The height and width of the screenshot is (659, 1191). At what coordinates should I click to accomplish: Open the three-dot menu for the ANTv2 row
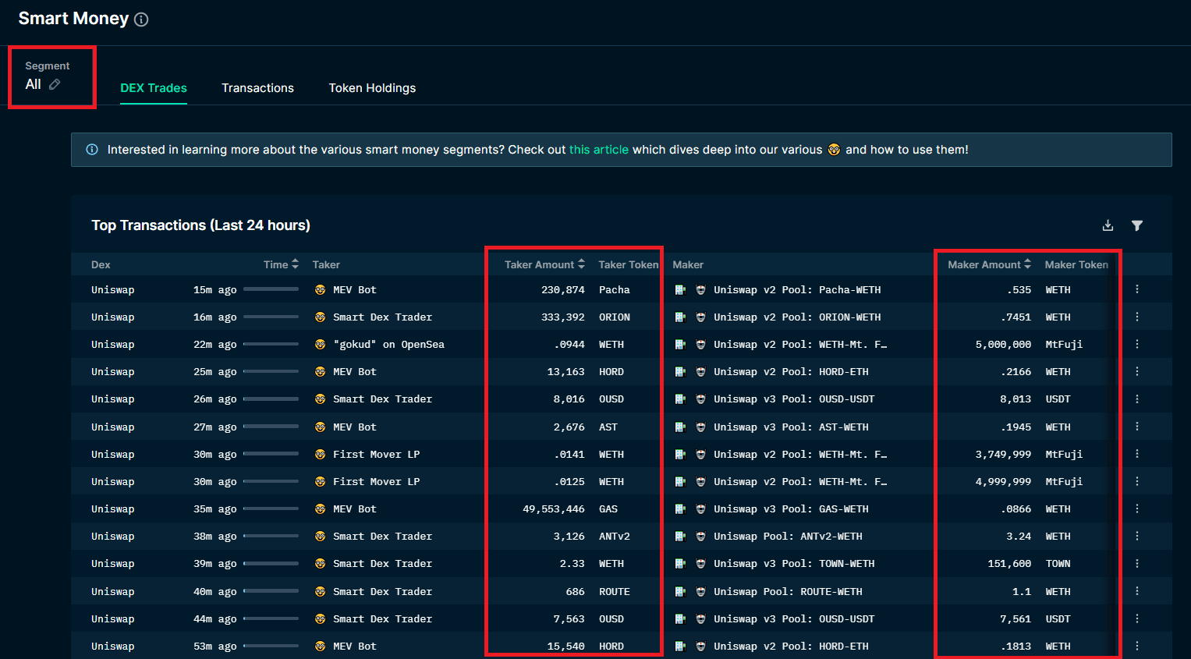(x=1137, y=536)
